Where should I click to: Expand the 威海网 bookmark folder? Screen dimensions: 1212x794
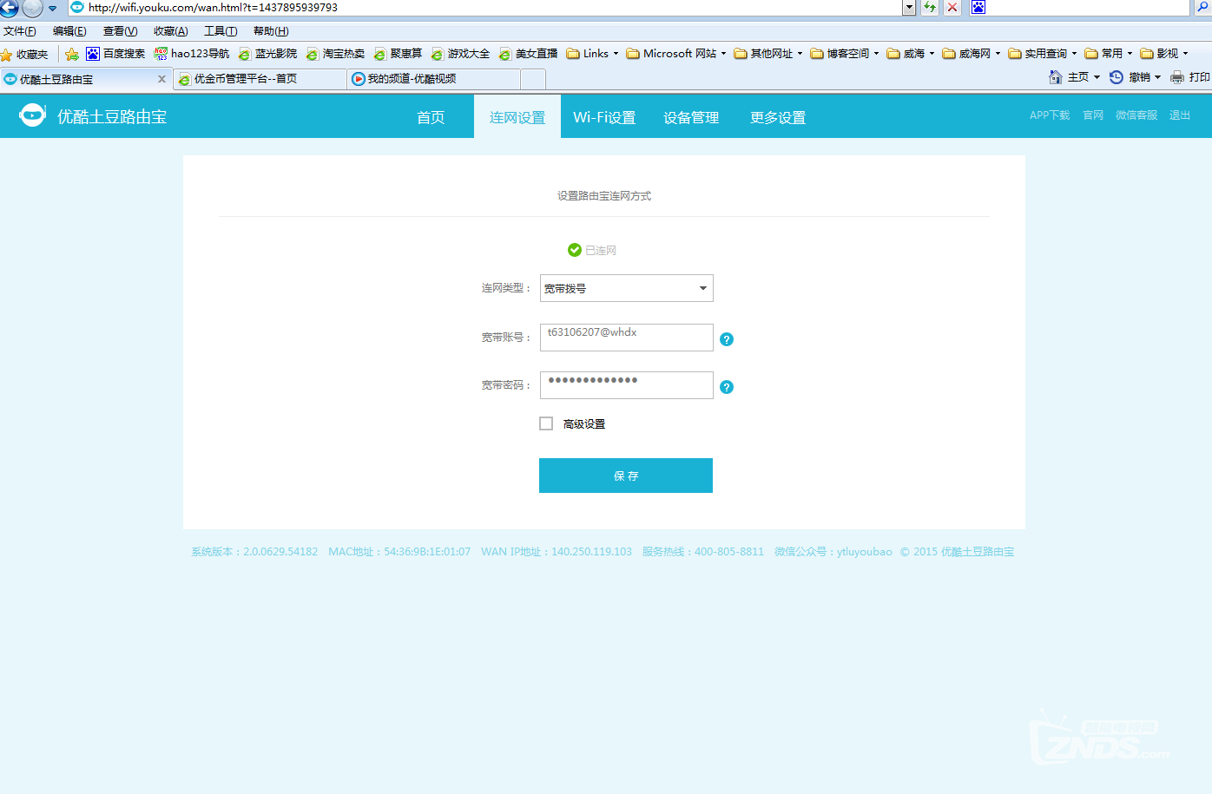972,54
